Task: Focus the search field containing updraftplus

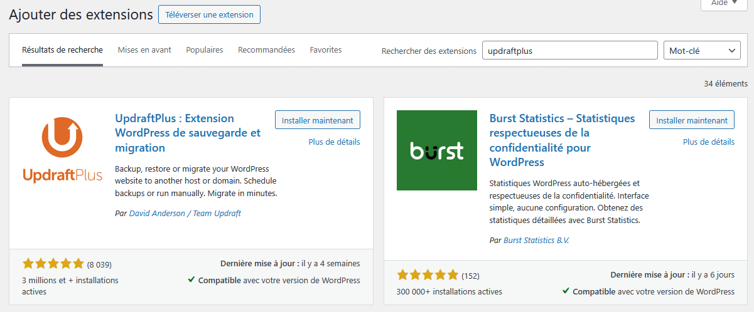Action: pyautogui.click(x=570, y=51)
